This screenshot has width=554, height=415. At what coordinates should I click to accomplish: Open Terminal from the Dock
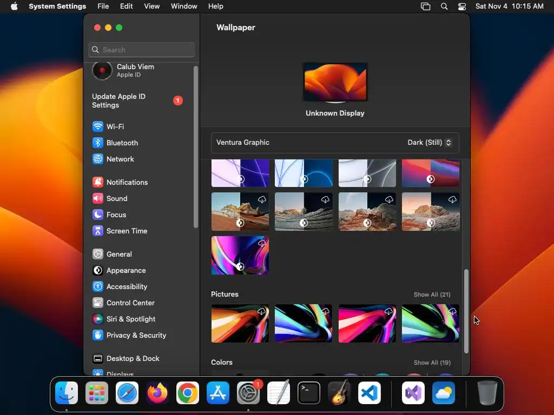pos(309,393)
